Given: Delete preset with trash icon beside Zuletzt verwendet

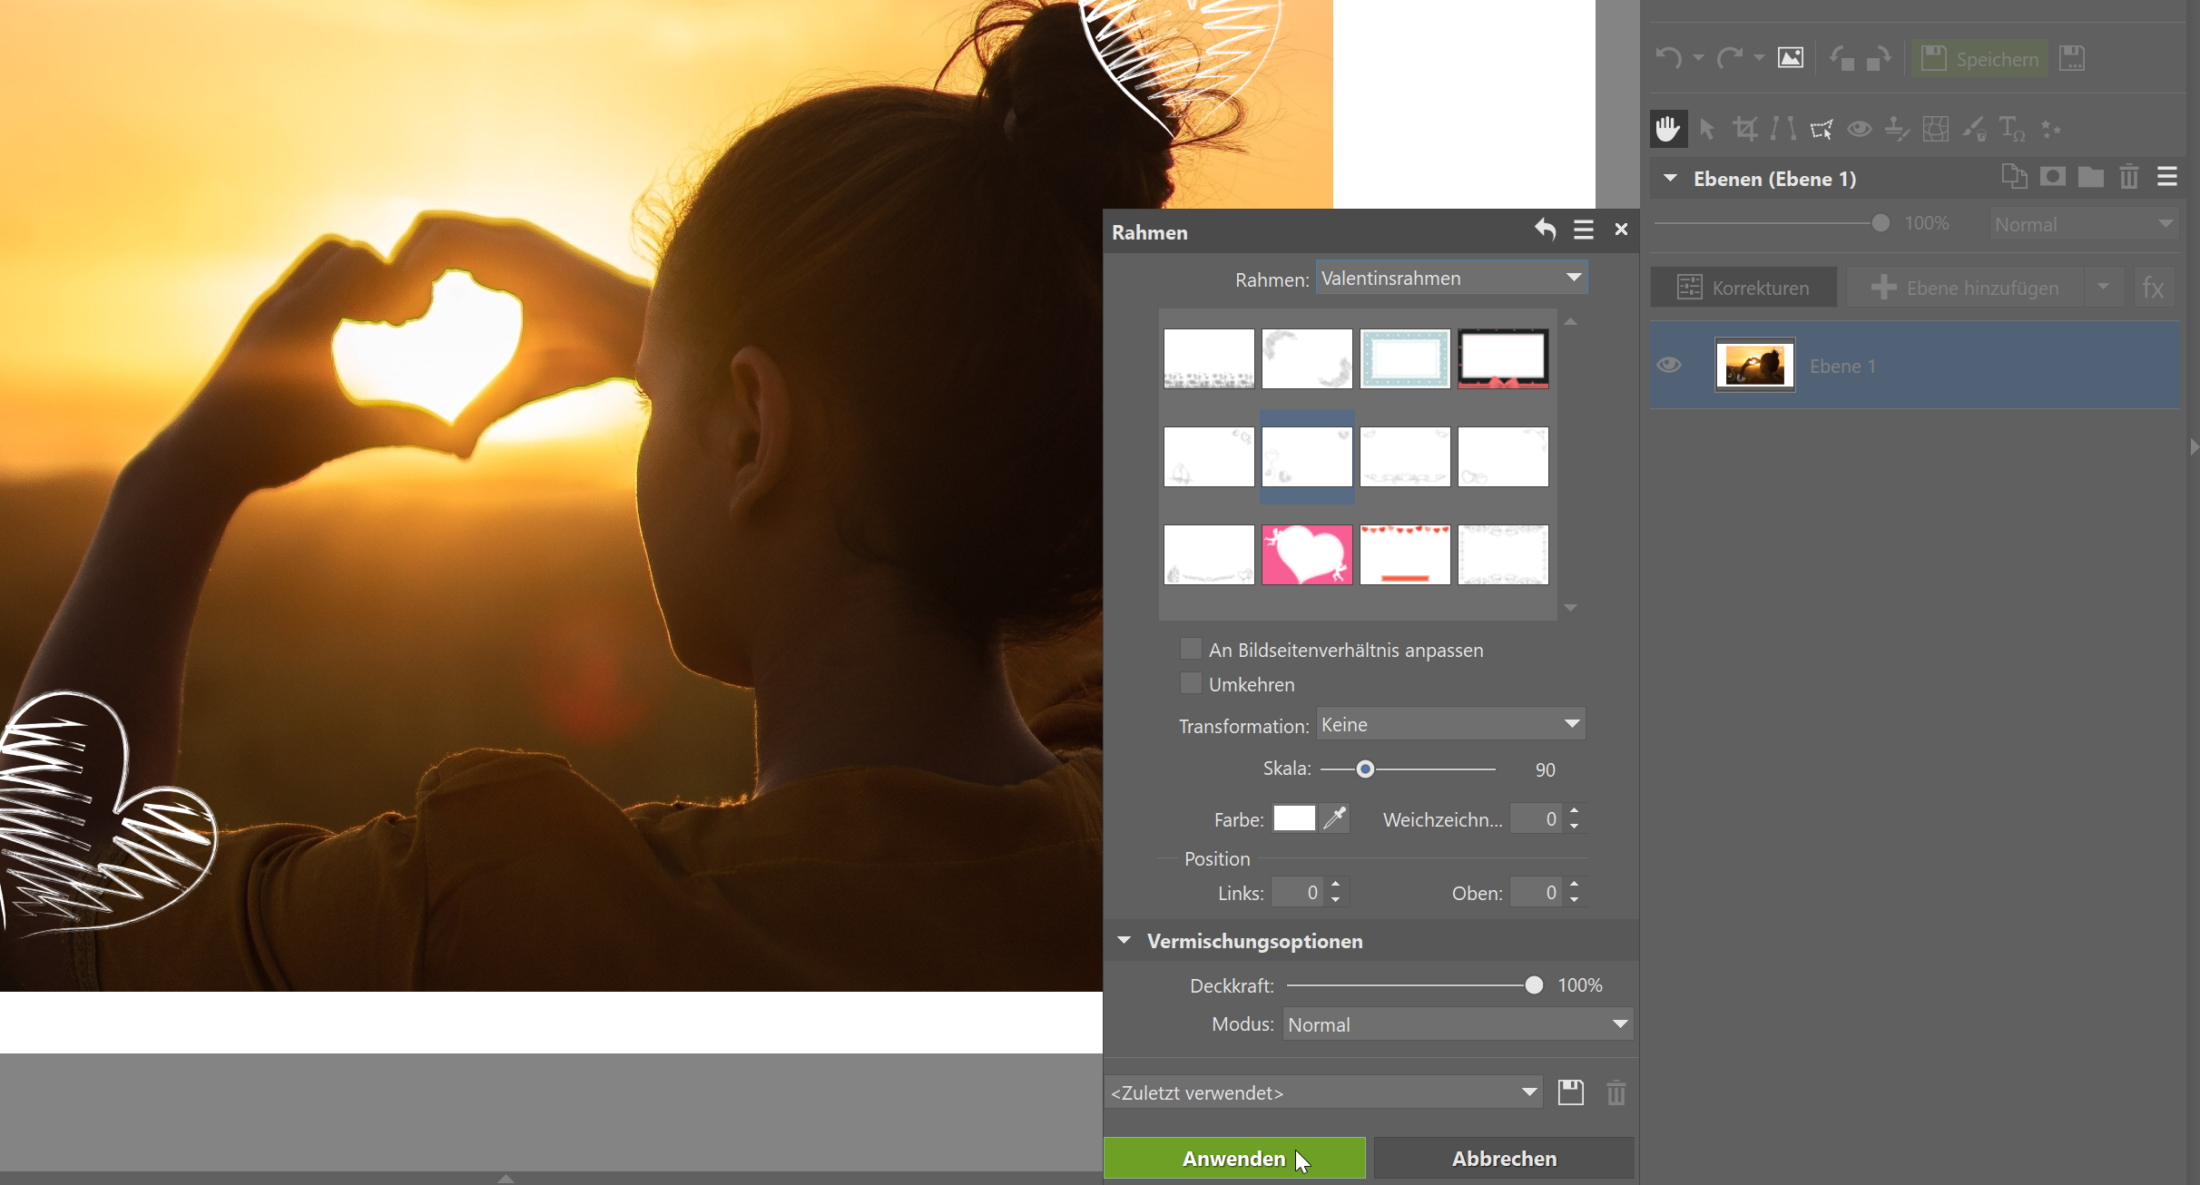Looking at the screenshot, I should (x=1616, y=1092).
